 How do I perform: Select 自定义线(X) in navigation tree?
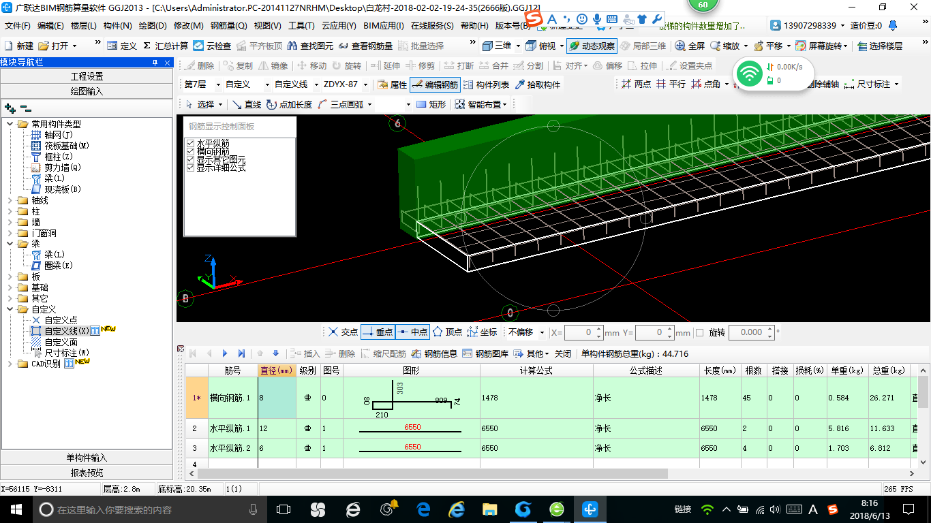[x=67, y=331]
